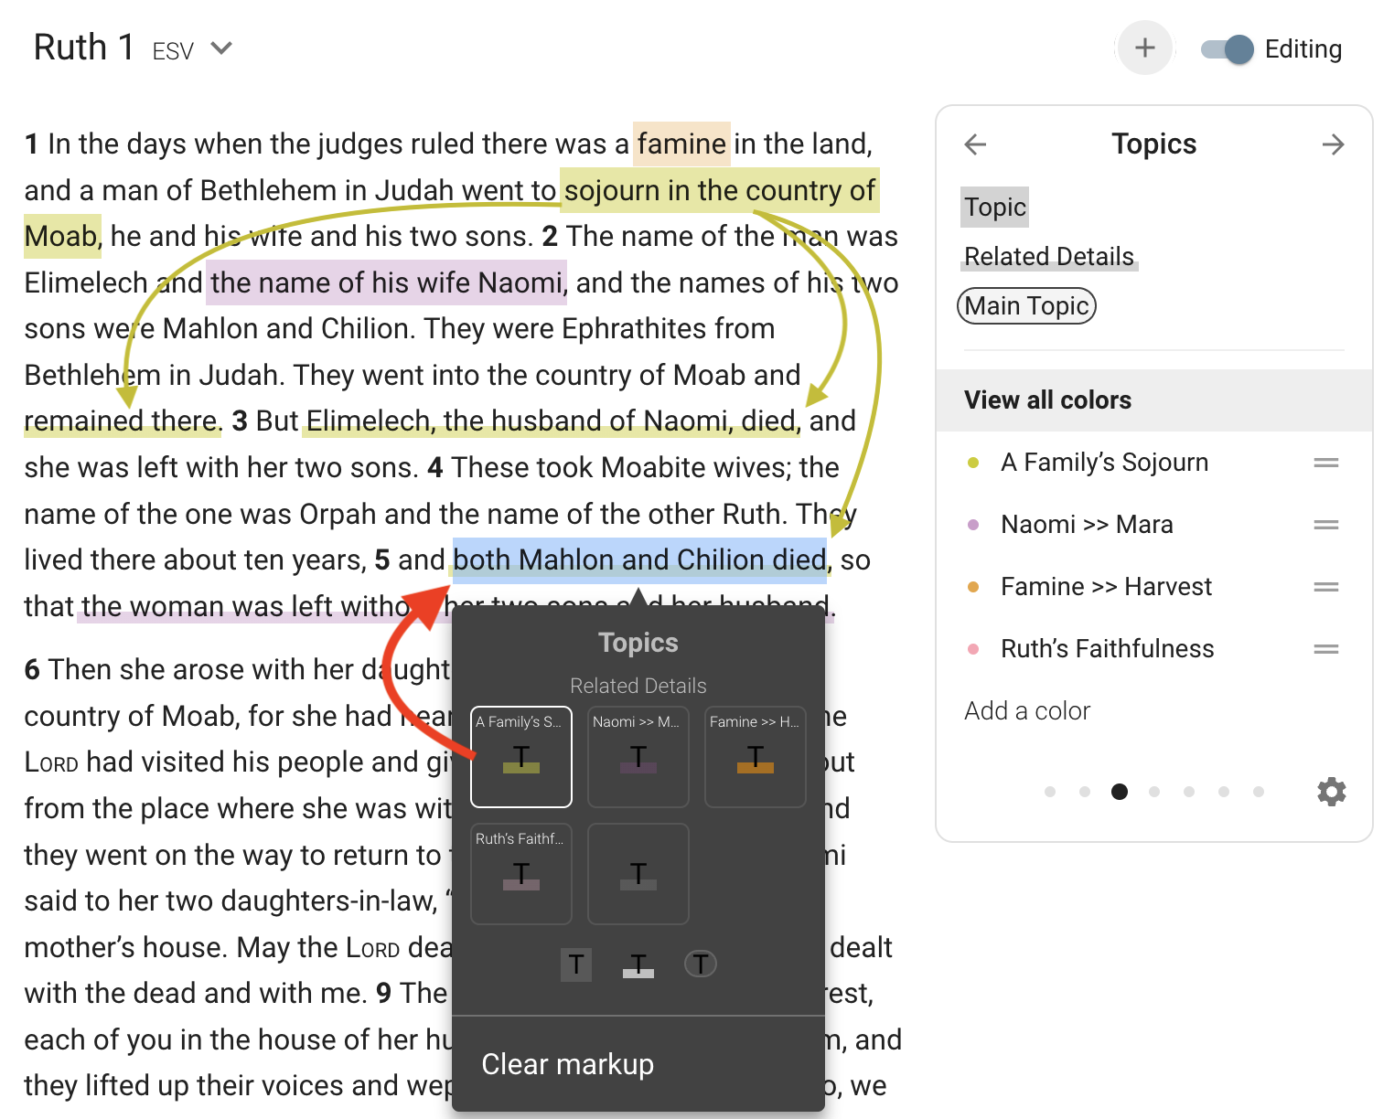
Task: Click the plus add button
Action: click(1144, 48)
